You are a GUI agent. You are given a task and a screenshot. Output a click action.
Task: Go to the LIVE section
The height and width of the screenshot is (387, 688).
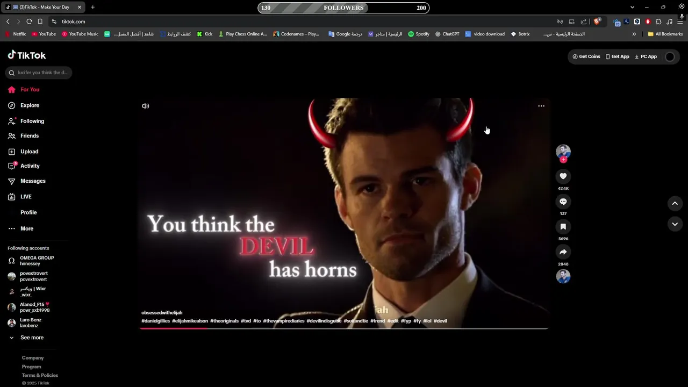pyautogui.click(x=20, y=197)
